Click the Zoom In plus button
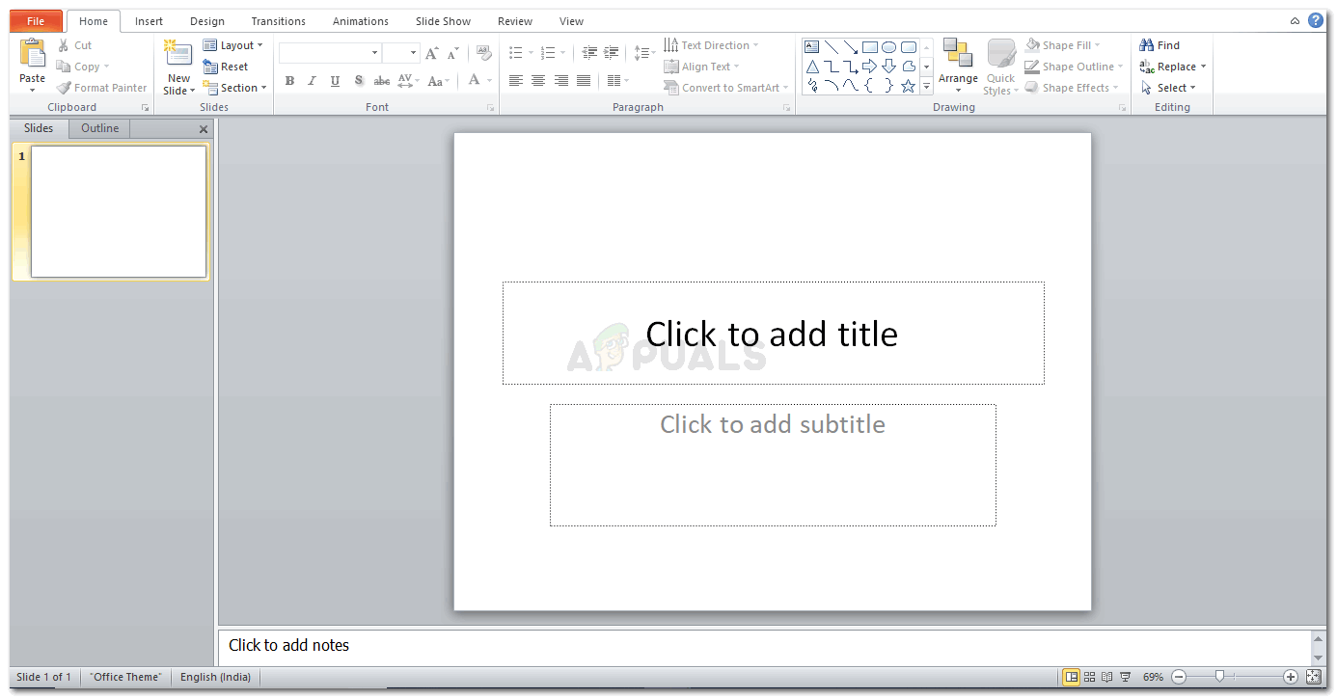 (x=1291, y=677)
